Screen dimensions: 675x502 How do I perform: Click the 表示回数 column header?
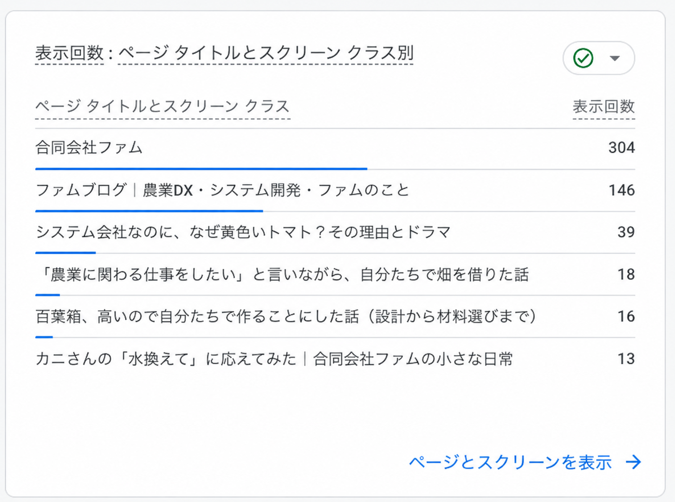click(x=604, y=107)
